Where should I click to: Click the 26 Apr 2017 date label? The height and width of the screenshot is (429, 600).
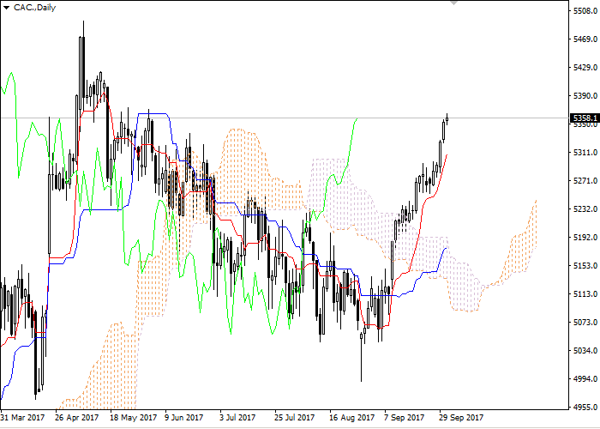click(76, 418)
